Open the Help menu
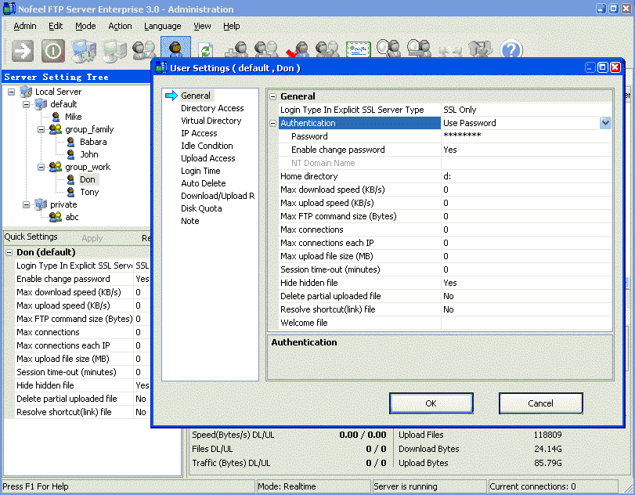 click(231, 26)
